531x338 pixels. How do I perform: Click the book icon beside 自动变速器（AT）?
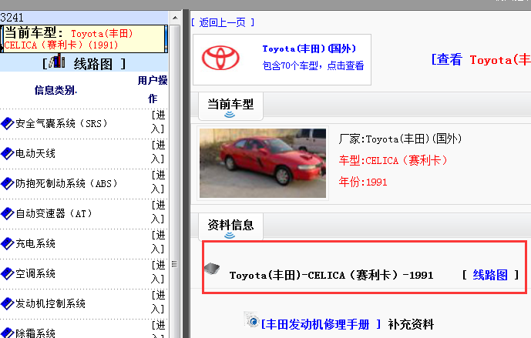pos(7,214)
